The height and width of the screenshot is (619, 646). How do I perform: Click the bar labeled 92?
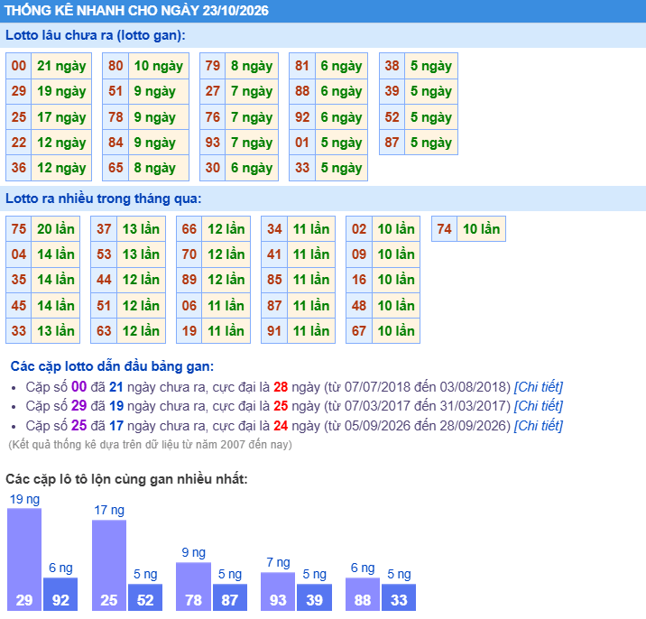(x=60, y=594)
